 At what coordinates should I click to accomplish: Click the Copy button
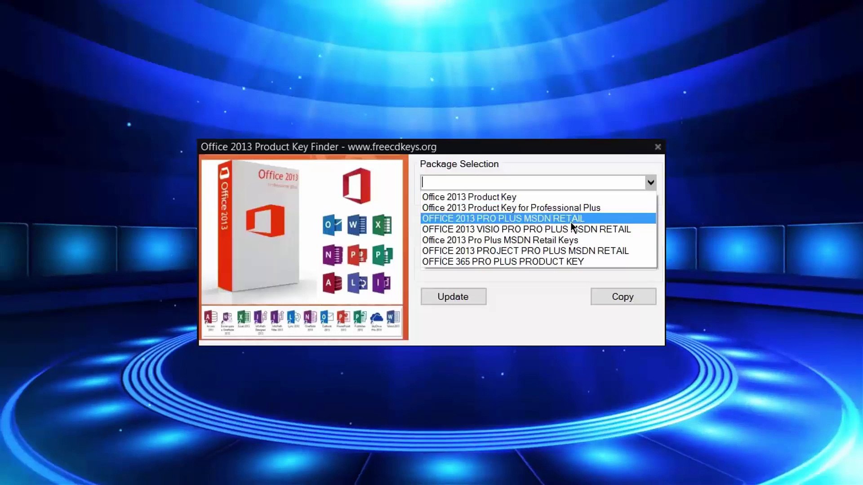[623, 296]
